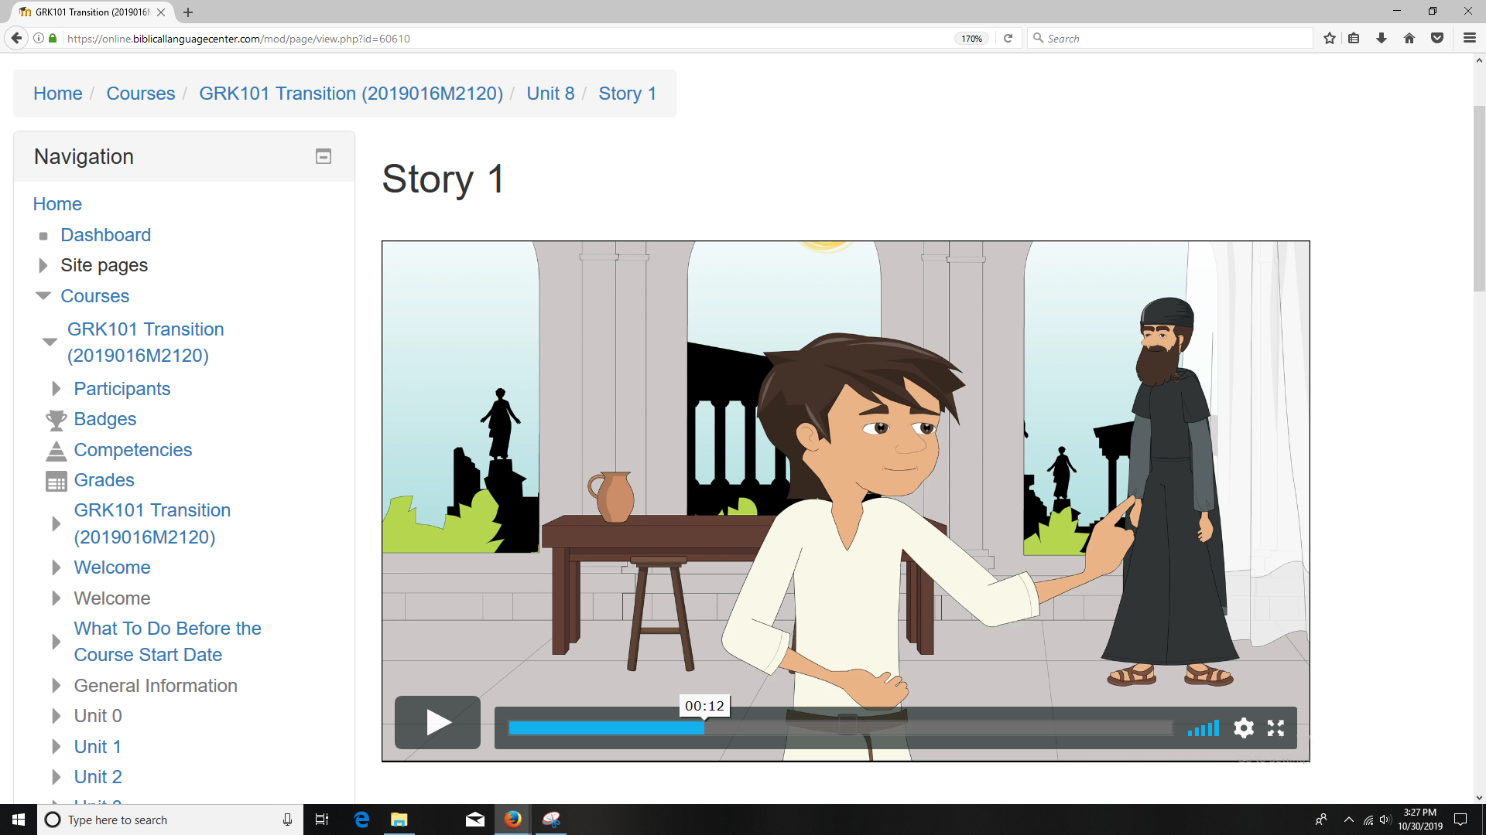Open the Action Center notifications icon
Image resolution: width=1486 pixels, height=835 pixels.
pos(1460,820)
